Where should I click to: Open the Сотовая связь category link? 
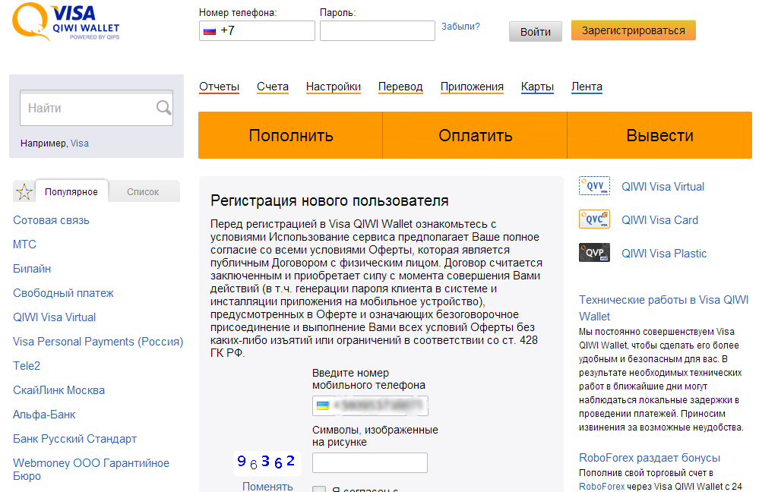tap(52, 220)
